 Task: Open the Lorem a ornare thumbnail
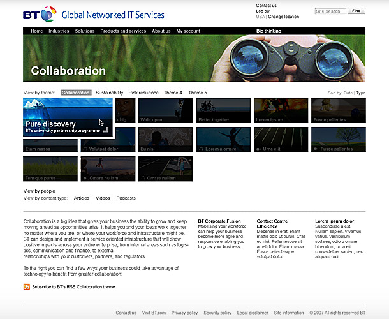(223, 140)
